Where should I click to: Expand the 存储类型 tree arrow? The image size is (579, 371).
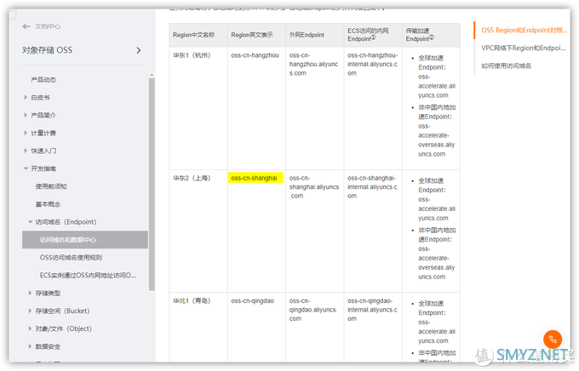(x=30, y=293)
